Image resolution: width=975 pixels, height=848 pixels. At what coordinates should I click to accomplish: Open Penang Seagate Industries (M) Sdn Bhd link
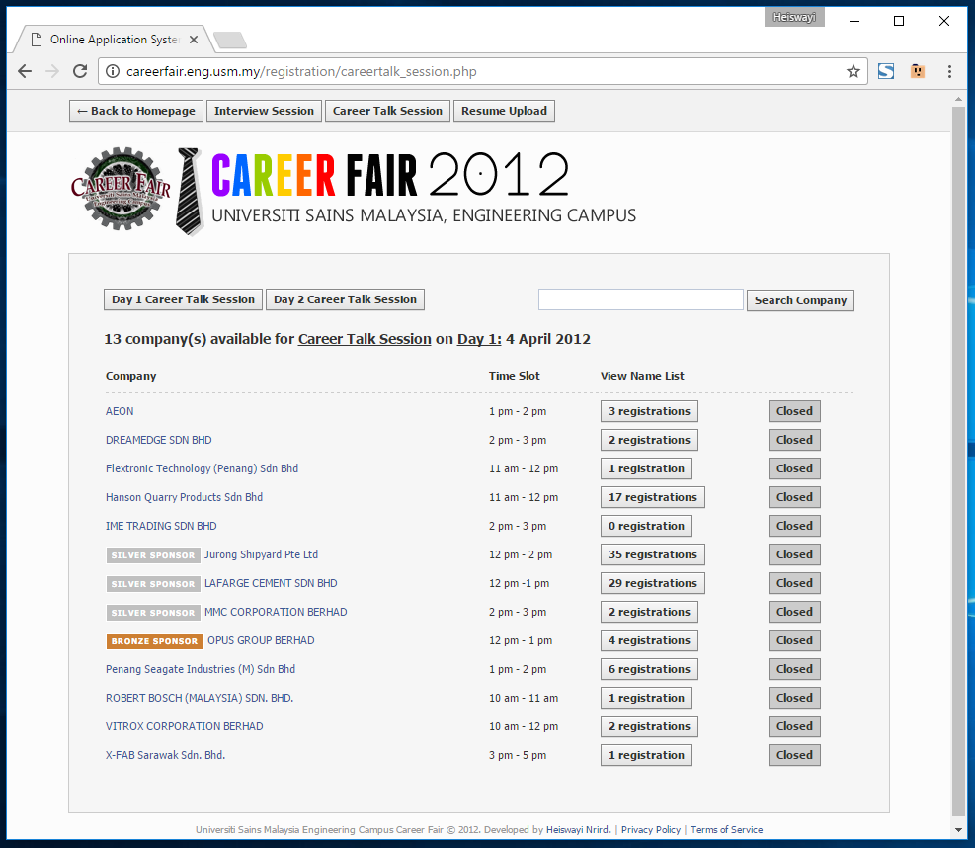click(201, 669)
